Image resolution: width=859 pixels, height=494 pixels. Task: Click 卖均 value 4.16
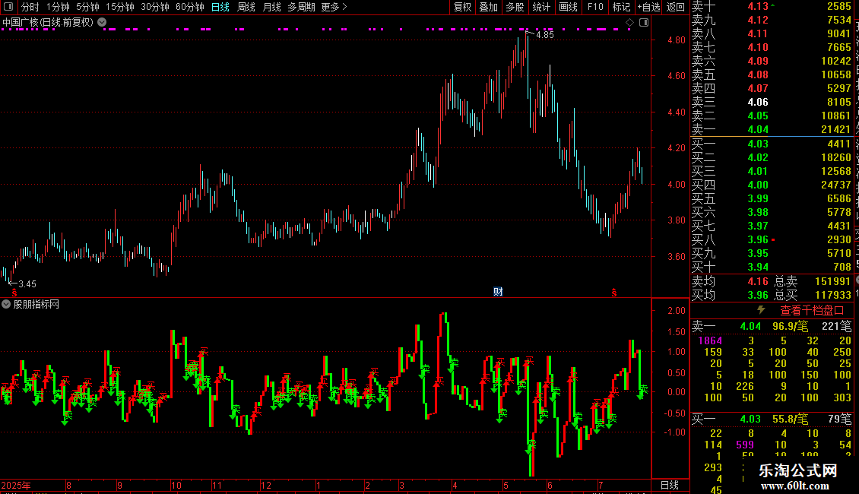(758, 281)
